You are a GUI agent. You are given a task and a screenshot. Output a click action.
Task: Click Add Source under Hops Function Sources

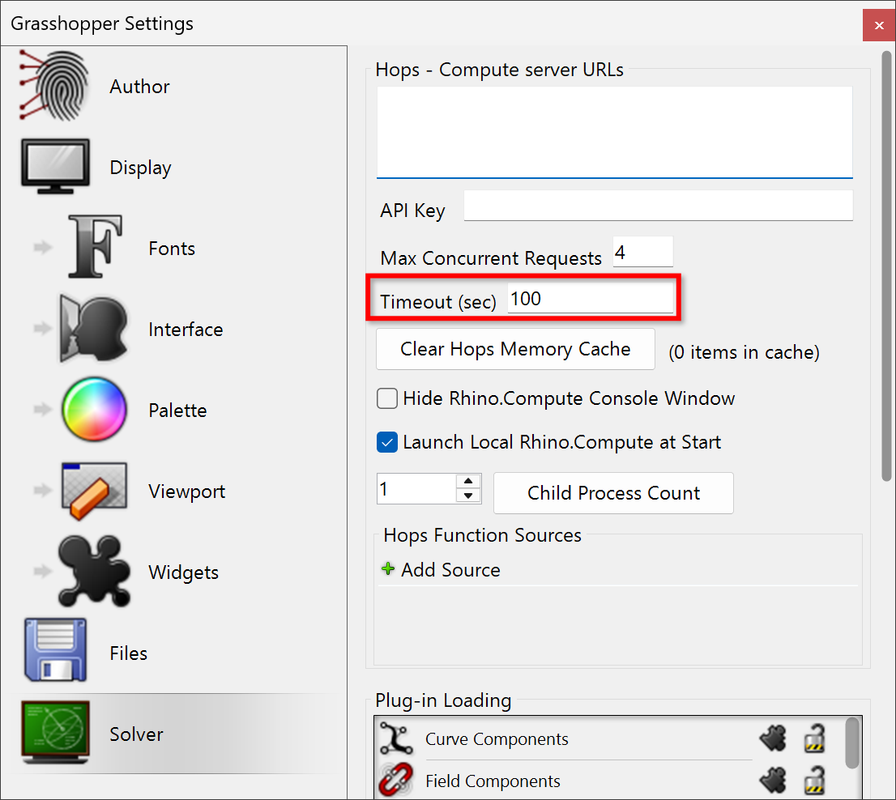coord(442,570)
